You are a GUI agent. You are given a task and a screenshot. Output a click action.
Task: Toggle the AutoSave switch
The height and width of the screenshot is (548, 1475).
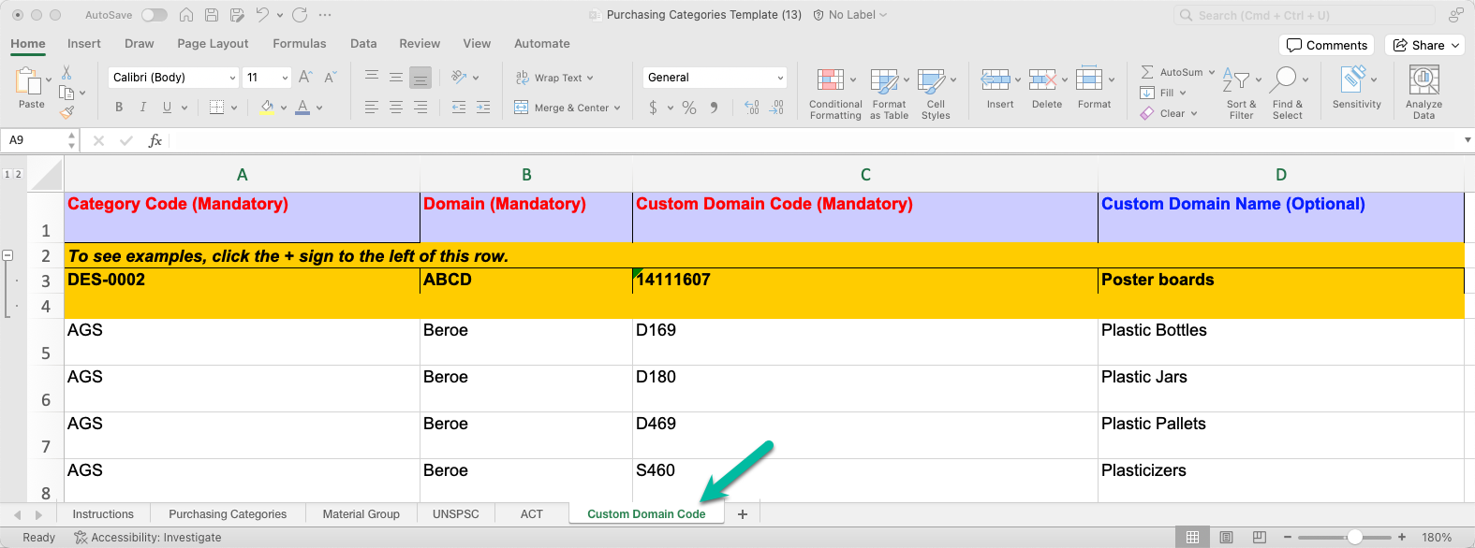(154, 15)
